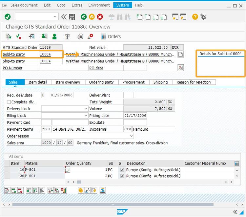The height and width of the screenshot is (217, 246).
Task: Open the Edit menu
Action: (47, 5)
